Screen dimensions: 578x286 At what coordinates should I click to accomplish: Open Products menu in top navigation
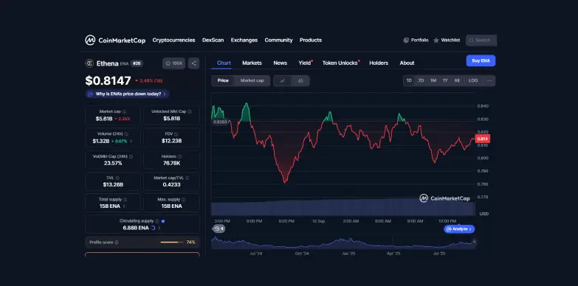coord(311,40)
